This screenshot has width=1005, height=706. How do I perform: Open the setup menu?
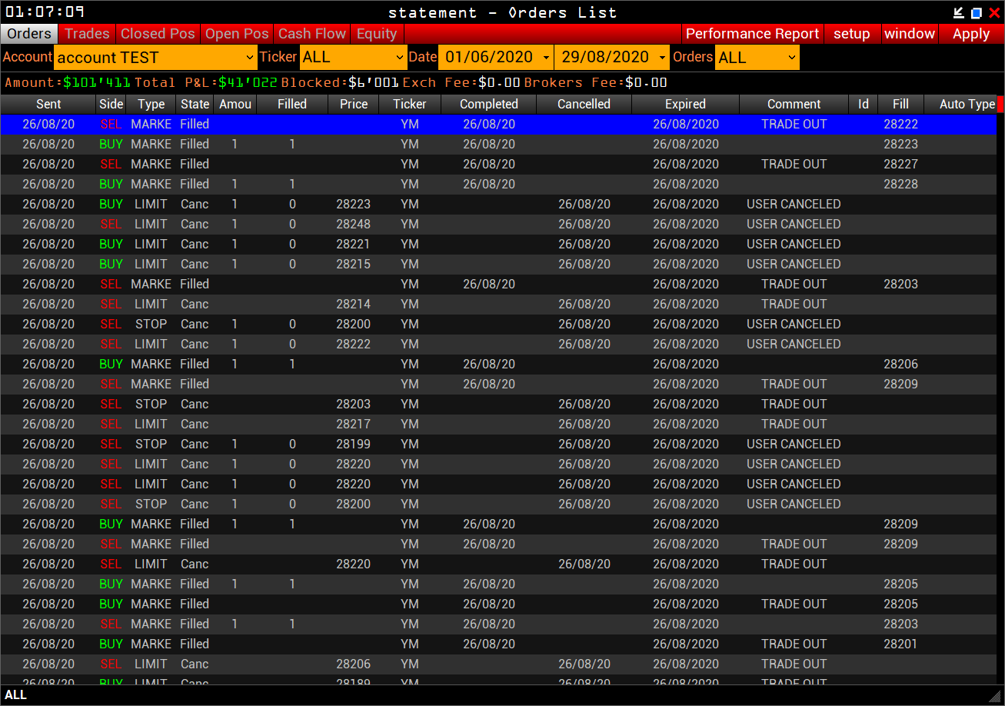tap(851, 34)
